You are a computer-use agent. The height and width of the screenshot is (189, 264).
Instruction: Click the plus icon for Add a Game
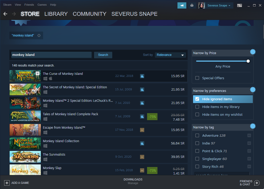click(x=7, y=183)
